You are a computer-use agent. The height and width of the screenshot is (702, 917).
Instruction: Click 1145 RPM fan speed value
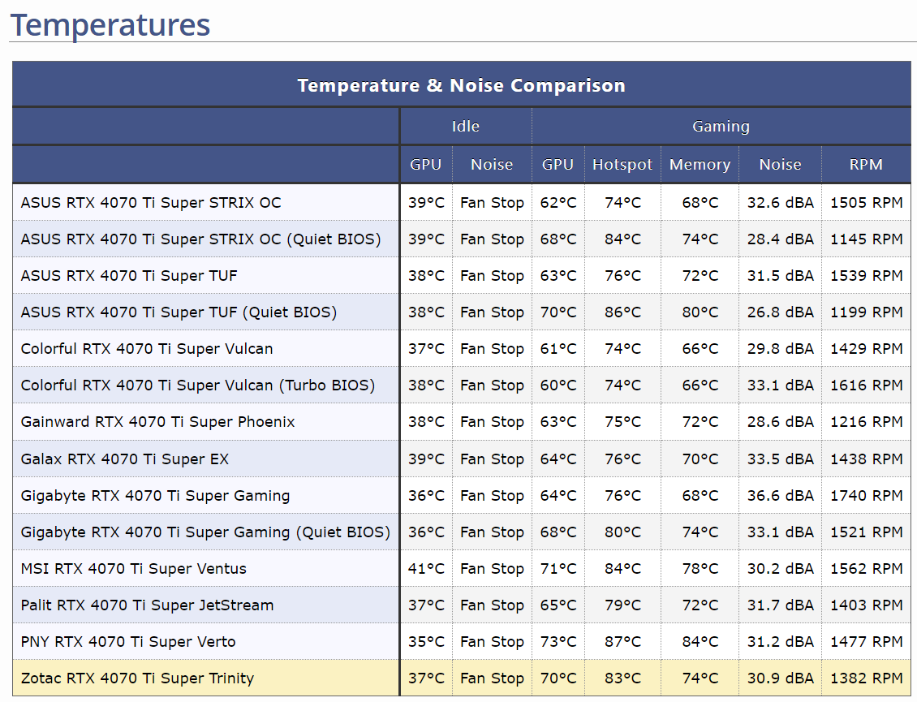tap(866, 239)
